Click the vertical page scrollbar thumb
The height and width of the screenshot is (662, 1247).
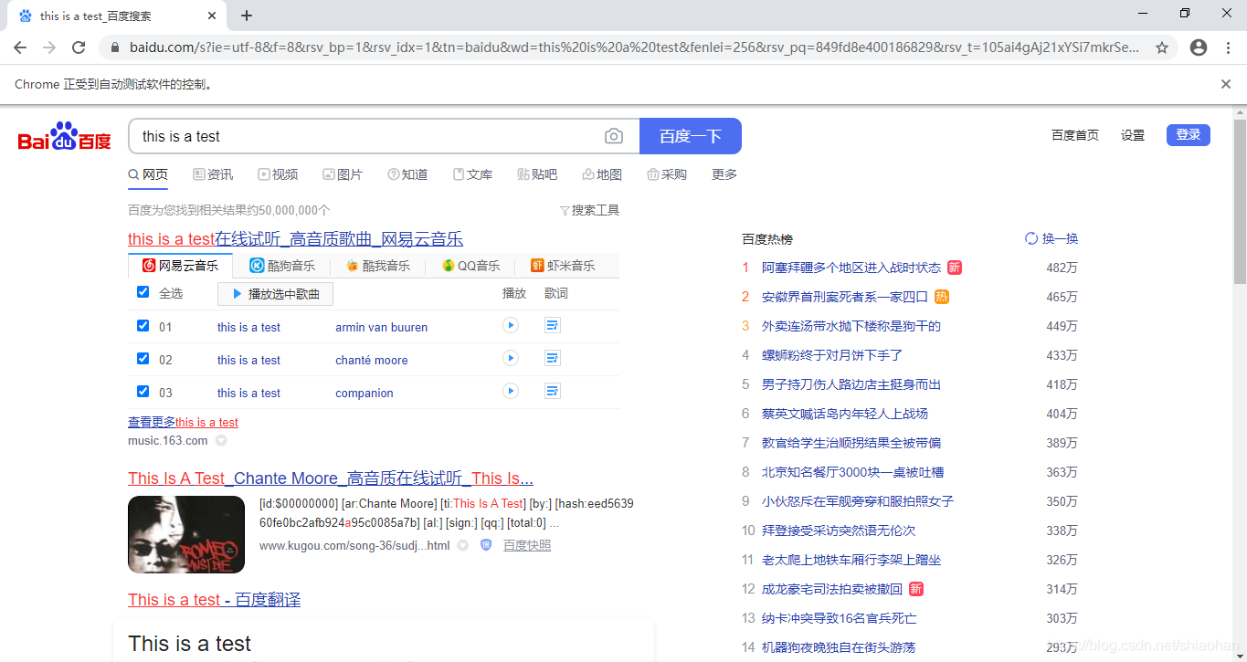(1240, 201)
